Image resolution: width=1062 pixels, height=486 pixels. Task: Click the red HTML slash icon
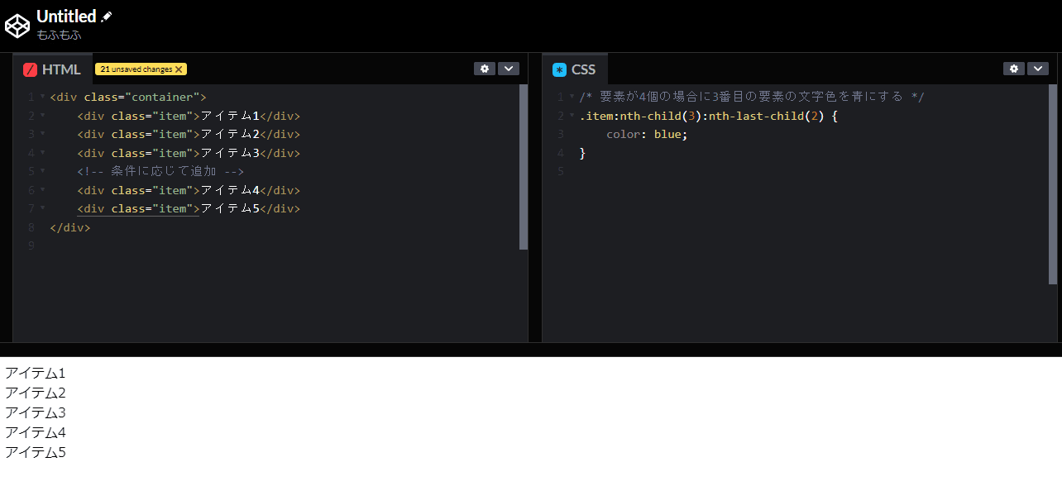point(31,69)
